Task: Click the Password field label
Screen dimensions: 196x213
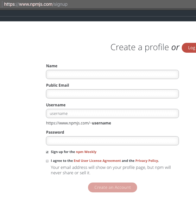Action: 55,132
